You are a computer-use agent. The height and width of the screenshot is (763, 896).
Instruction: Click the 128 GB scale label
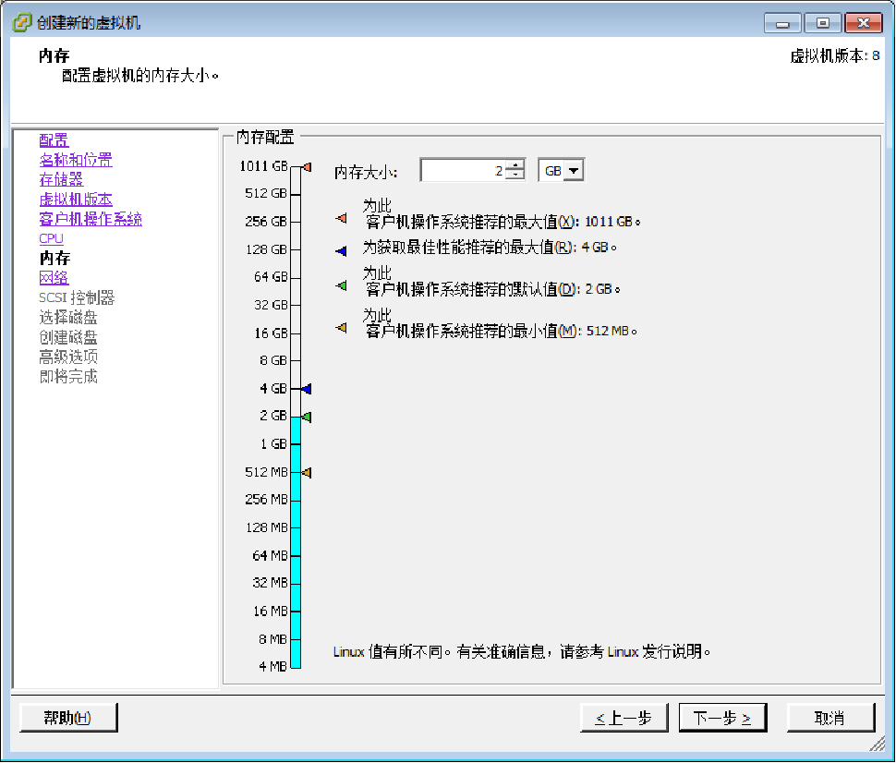coord(266,249)
